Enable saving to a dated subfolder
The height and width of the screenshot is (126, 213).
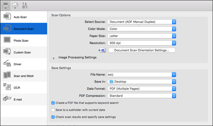[53, 110]
